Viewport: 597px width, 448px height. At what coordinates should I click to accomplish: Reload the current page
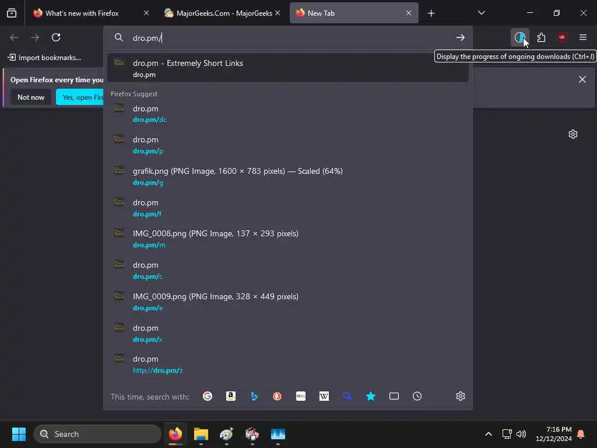(x=56, y=37)
